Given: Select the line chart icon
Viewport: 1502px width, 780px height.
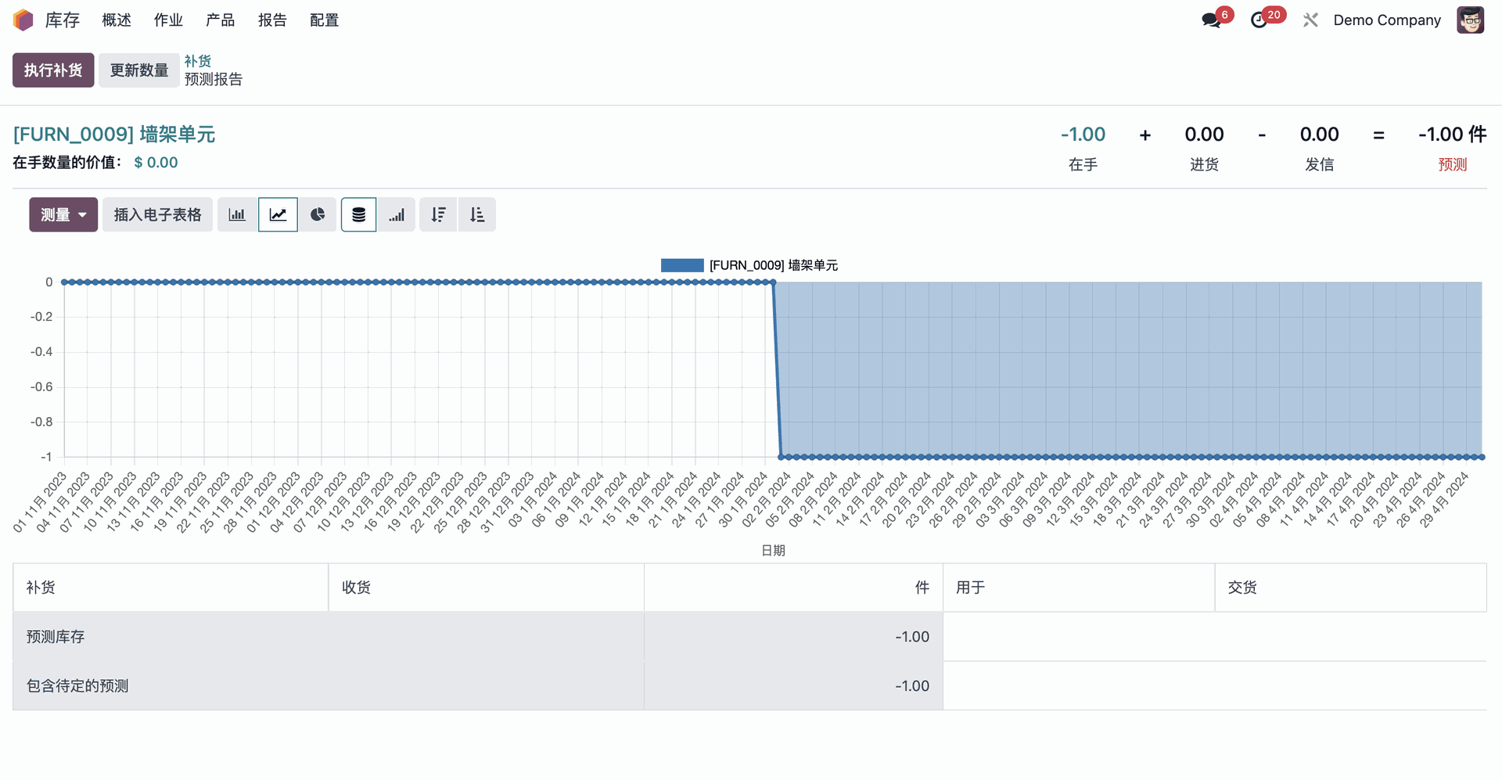Looking at the screenshot, I should pos(278,215).
